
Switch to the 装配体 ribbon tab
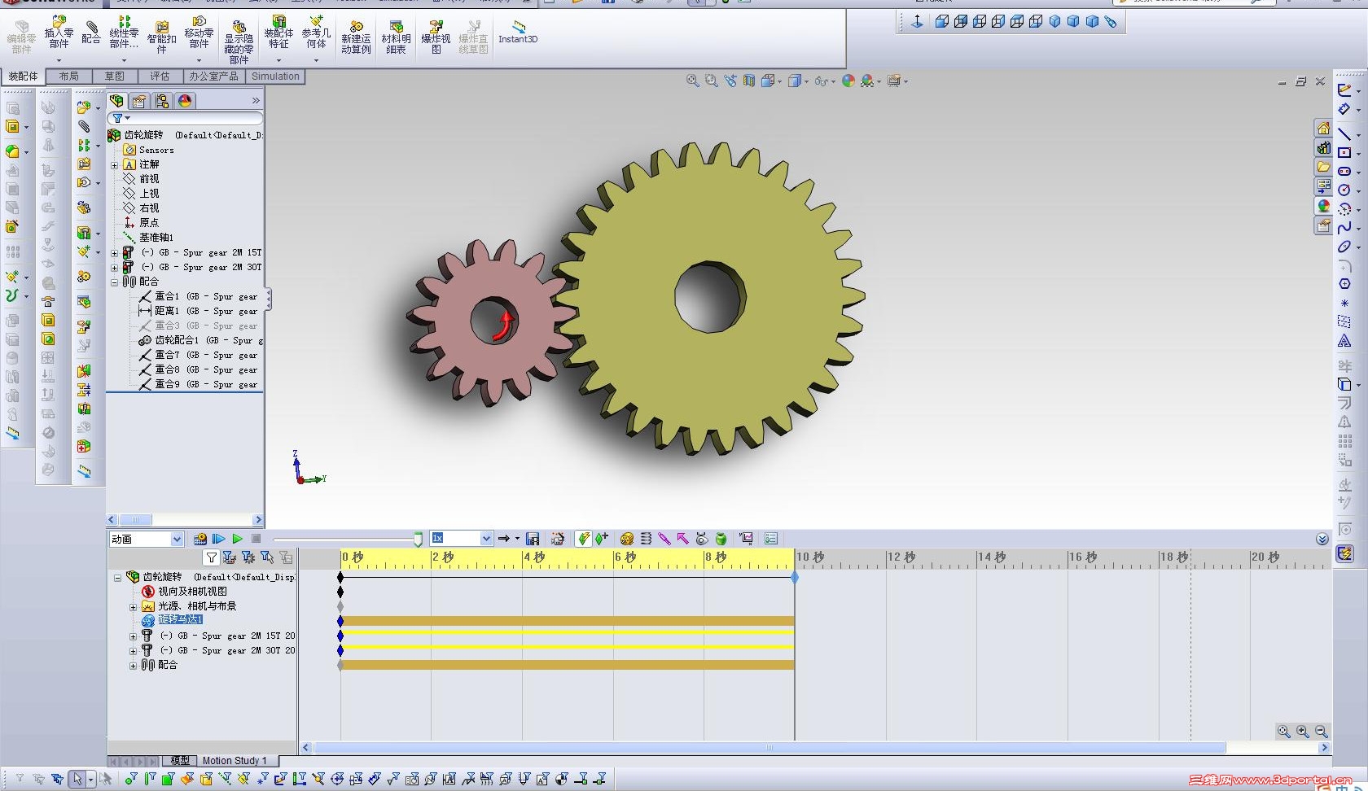click(23, 76)
